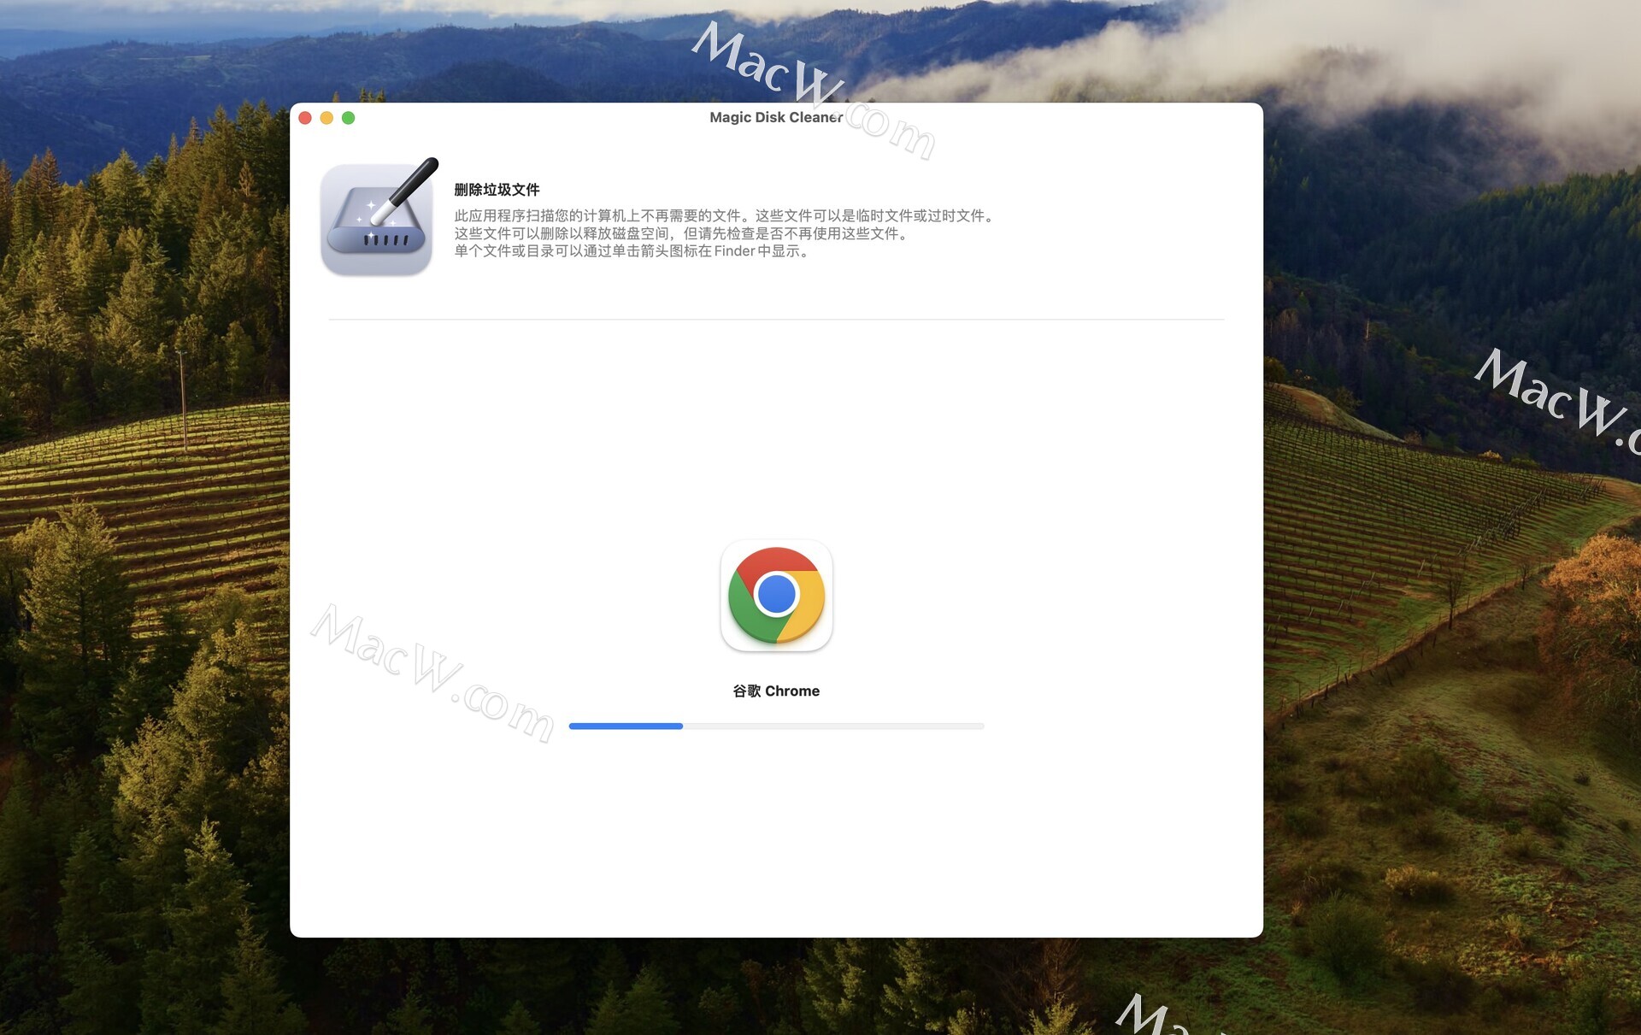This screenshot has width=1641, height=1035.
Task: Minimize the Magic Disk Cleaner window
Action: (326, 118)
